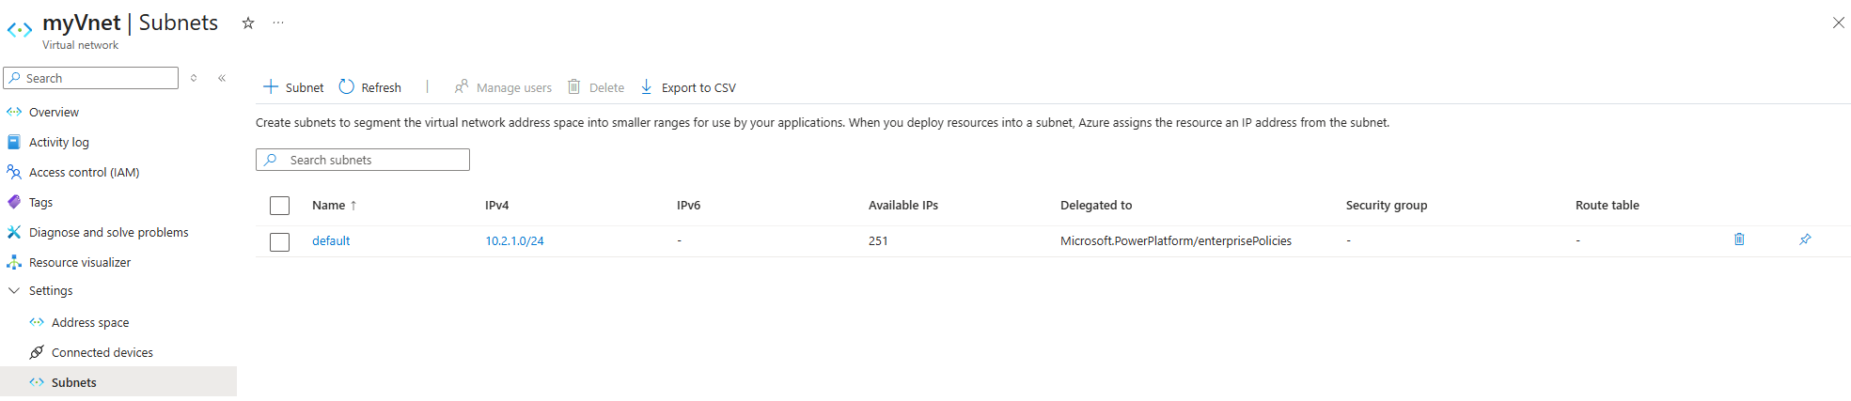
Task: Open the default subnet link
Action: pyautogui.click(x=331, y=241)
